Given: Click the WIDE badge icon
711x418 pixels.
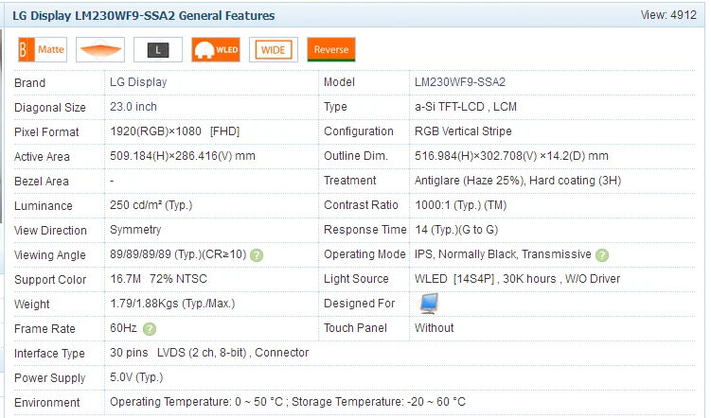Looking at the screenshot, I should [274, 49].
